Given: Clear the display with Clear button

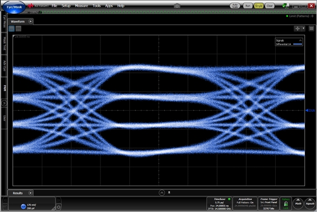Looking at the screenshot, I should [x=269, y=5].
